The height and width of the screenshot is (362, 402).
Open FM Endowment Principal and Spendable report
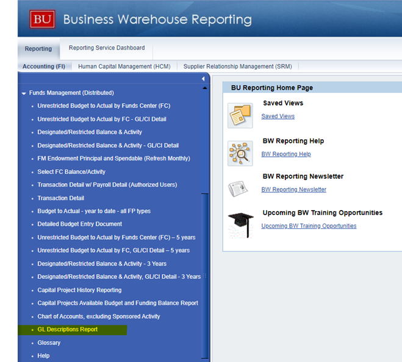114,159
